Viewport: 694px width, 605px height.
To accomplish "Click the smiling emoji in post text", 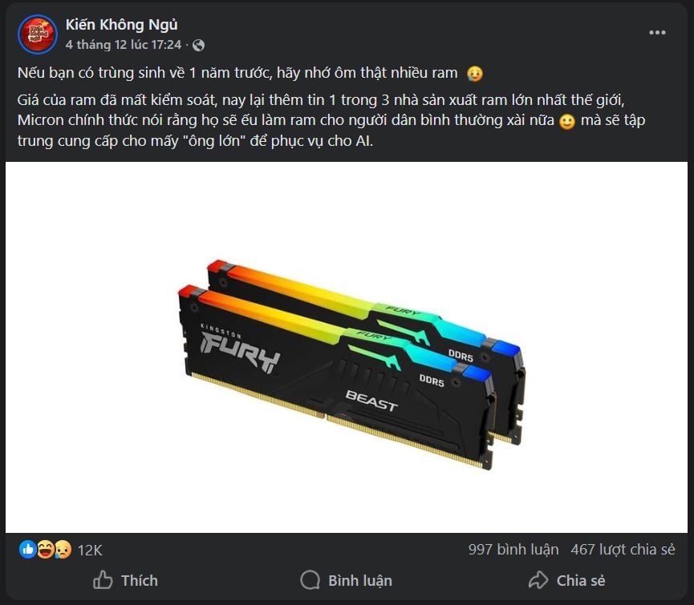I will (567, 121).
